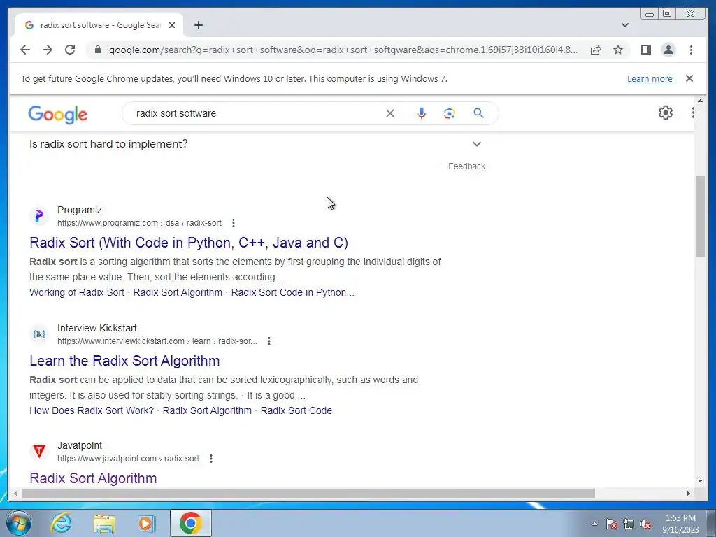Clear the search query text
The image size is (716, 537).
(x=390, y=113)
